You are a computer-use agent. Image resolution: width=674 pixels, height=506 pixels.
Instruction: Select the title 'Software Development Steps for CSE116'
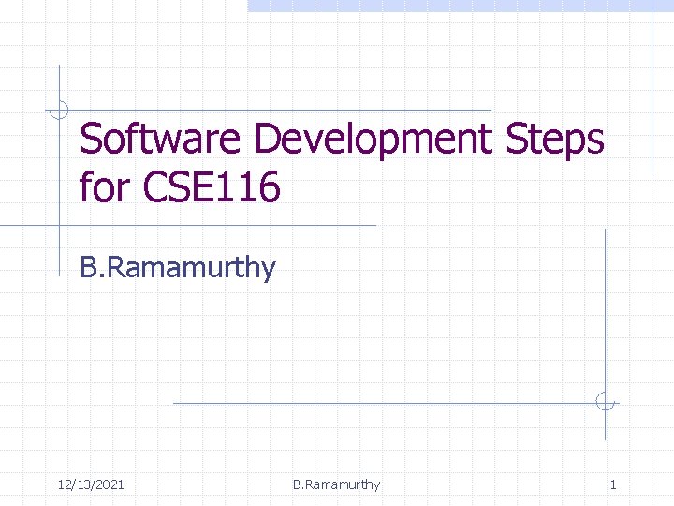[x=342, y=162]
